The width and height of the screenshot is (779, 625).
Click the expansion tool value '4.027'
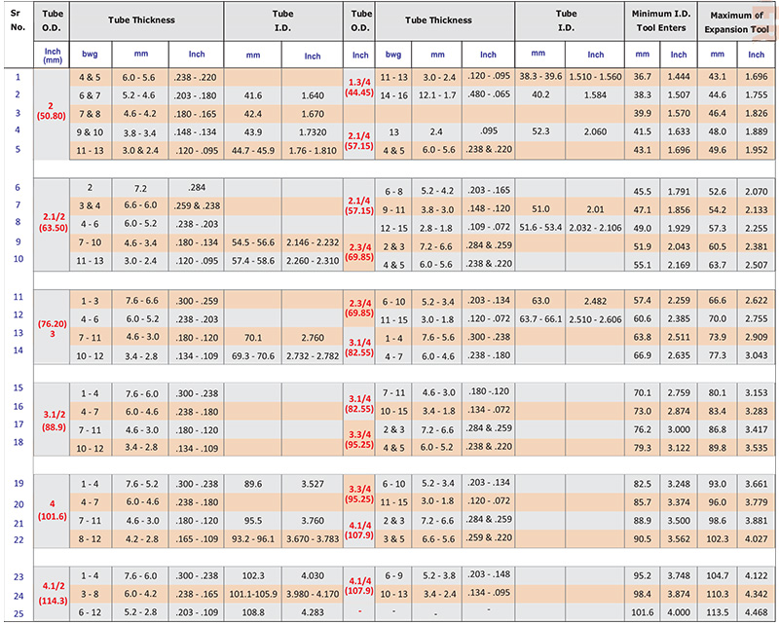click(757, 539)
